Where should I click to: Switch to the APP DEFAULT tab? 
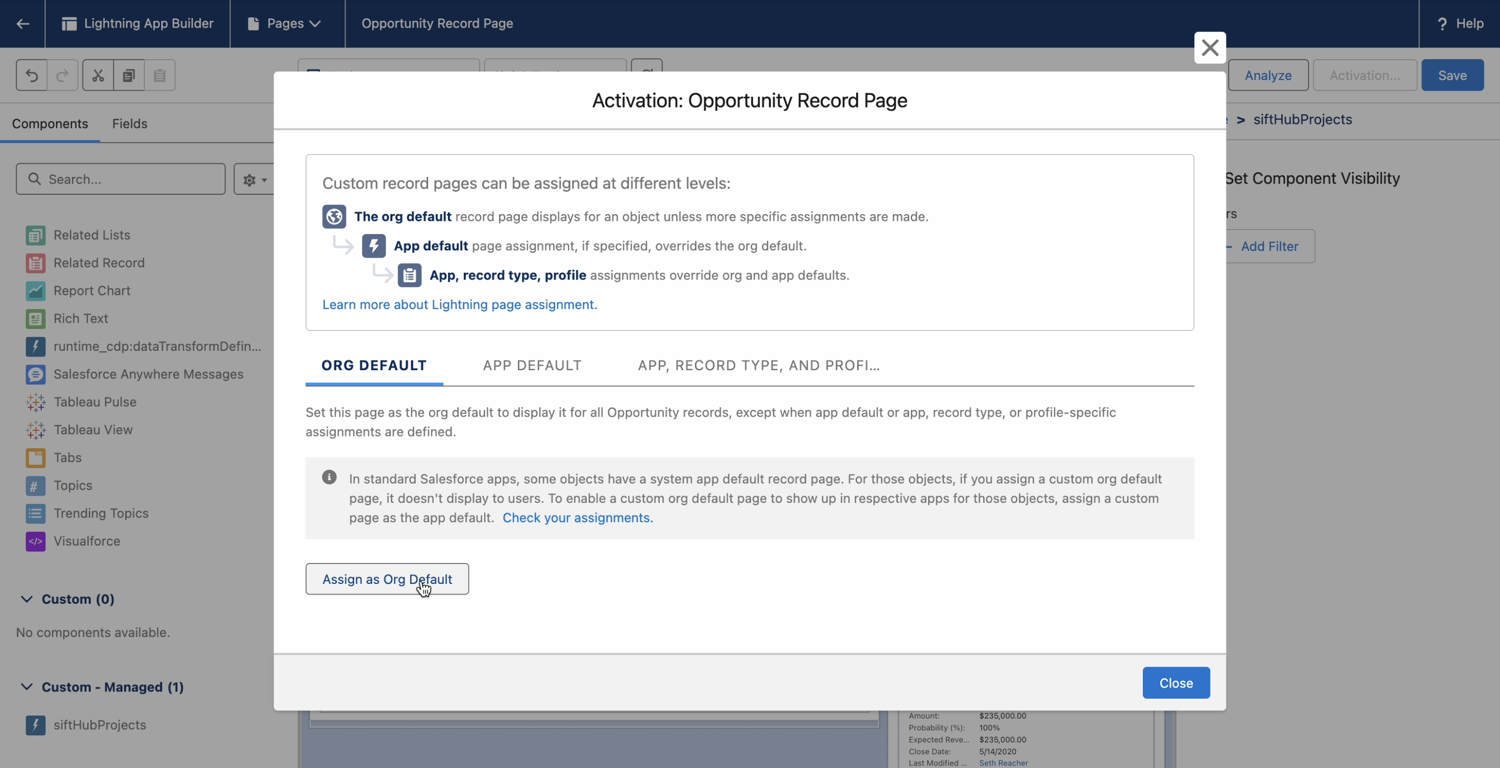[532, 365]
